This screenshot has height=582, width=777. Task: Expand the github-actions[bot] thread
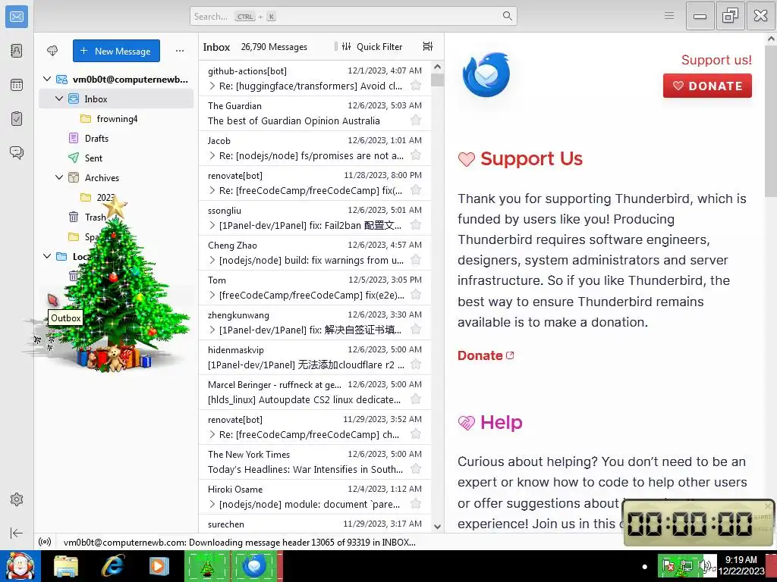pyautogui.click(x=212, y=86)
